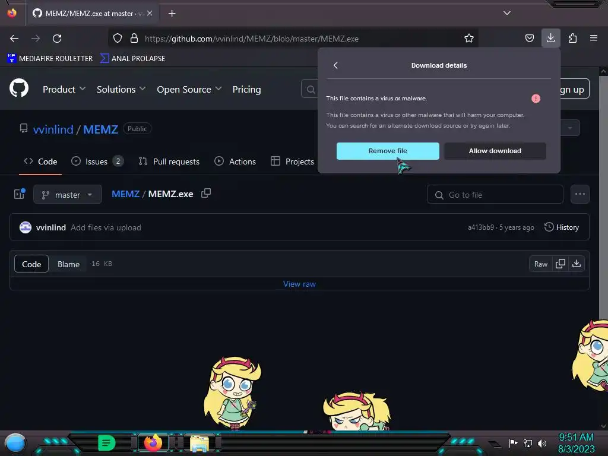Open vvinlind commit author link
This screenshot has height=456, width=608.
(51, 227)
